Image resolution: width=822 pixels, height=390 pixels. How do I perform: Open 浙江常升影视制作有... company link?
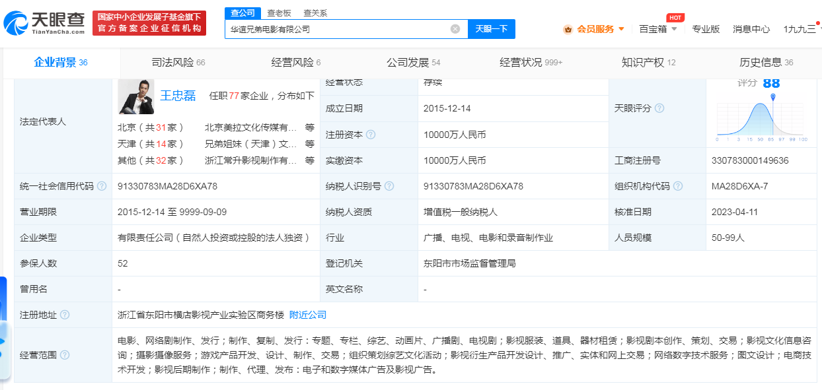tap(251, 160)
